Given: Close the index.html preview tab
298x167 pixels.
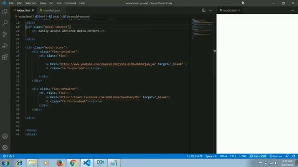Looking at the screenshot, I should tap(239, 10).
